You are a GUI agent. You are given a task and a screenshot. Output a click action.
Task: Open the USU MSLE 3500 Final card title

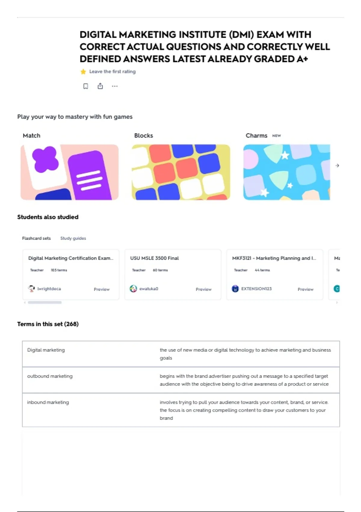click(x=154, y=258)
